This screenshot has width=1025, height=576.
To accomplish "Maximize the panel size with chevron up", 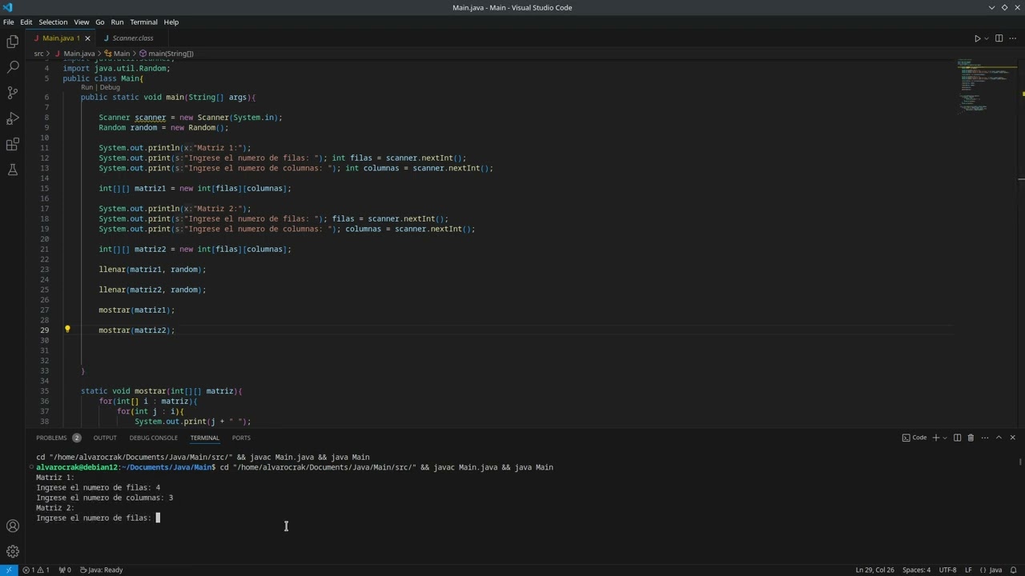I will pos(999,438).
